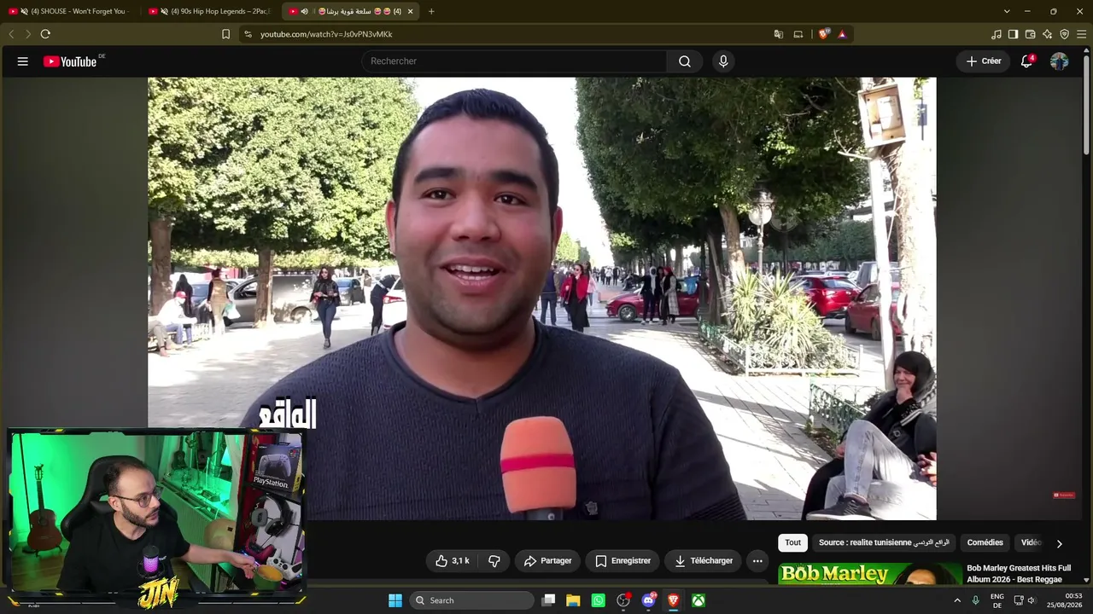Select the Tout filter chip
This screenshot has width=1093, height=614.
coord(793,542)
